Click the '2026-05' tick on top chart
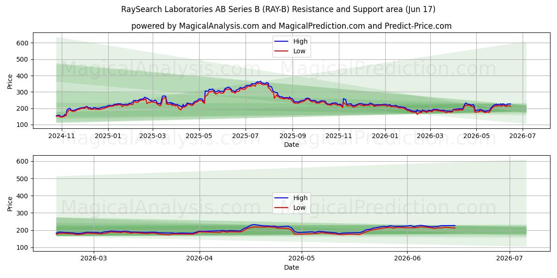 click(476, 136)
